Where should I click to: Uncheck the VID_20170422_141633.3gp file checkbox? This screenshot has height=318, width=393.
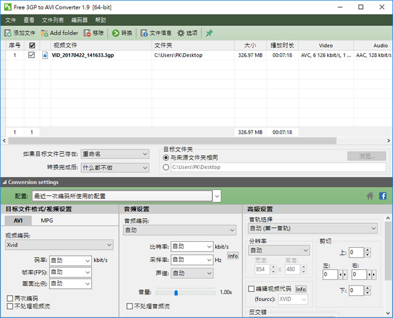pyautogui.click(x=31, y=55)
